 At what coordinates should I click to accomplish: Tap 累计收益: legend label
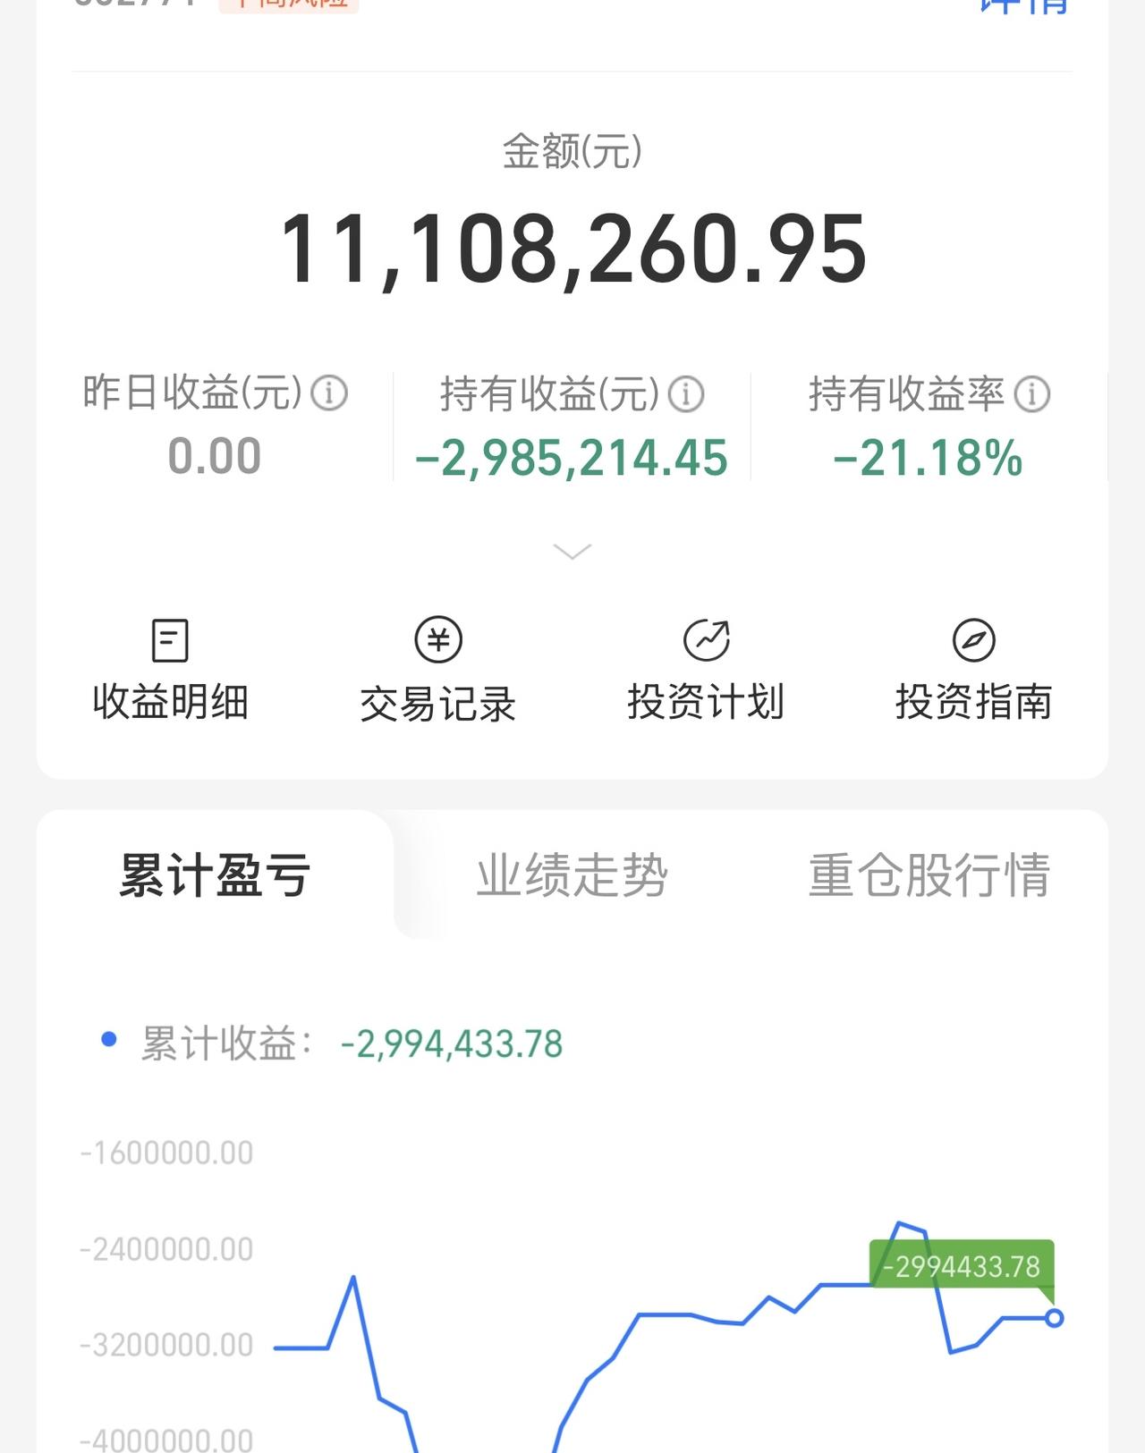tap(227, 1043)
